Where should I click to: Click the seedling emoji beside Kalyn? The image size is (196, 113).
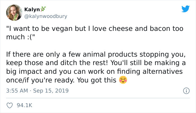pos(43,10)
